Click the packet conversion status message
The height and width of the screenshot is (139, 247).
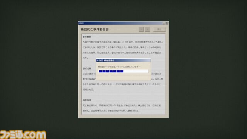tap(119, 67)
